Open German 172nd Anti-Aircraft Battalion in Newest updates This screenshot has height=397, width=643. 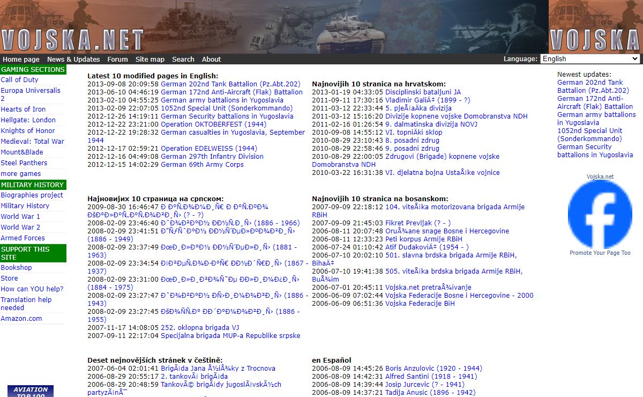point(595,102)
